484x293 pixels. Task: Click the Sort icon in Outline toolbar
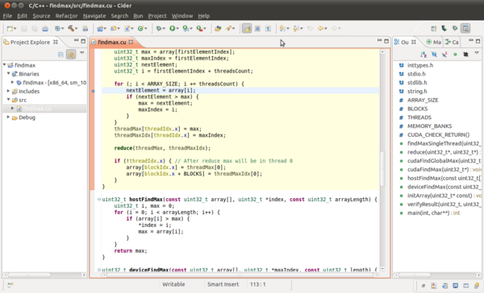coord(423,55)
